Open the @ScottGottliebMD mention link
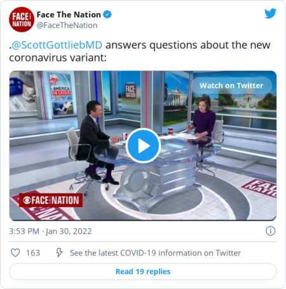The image size is (286, 289). [57, 45]
